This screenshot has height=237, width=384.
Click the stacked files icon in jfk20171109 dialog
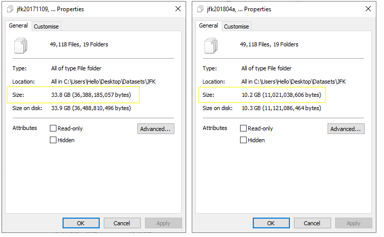[21, 45]
